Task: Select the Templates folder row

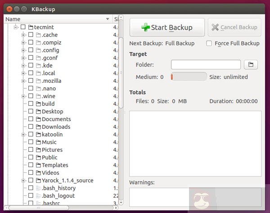Action: pyautogui.click(x=54, y=165)
